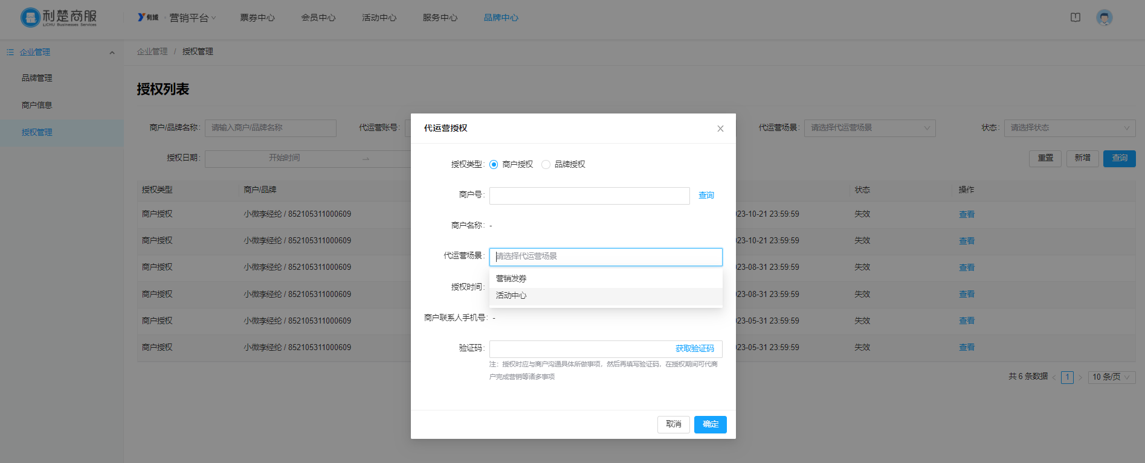Focus the 商户号 input field

tap(590, 196)
